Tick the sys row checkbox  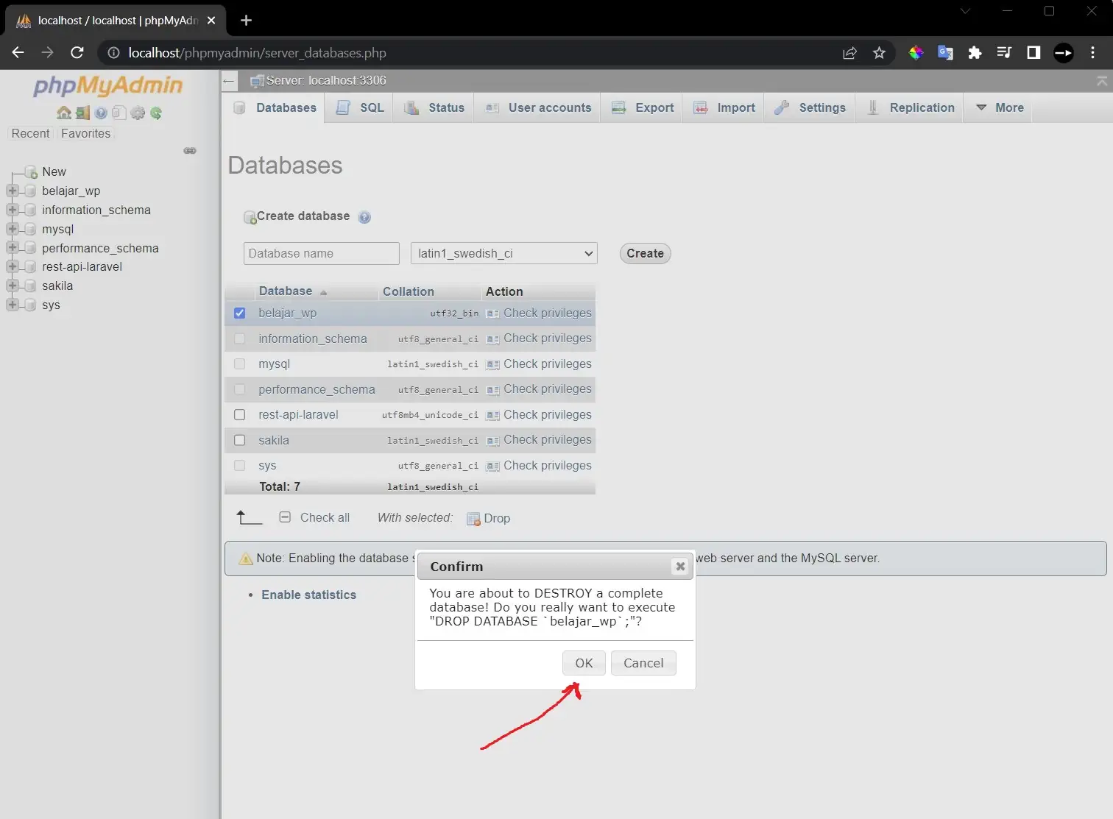click(x=239, y=465)
